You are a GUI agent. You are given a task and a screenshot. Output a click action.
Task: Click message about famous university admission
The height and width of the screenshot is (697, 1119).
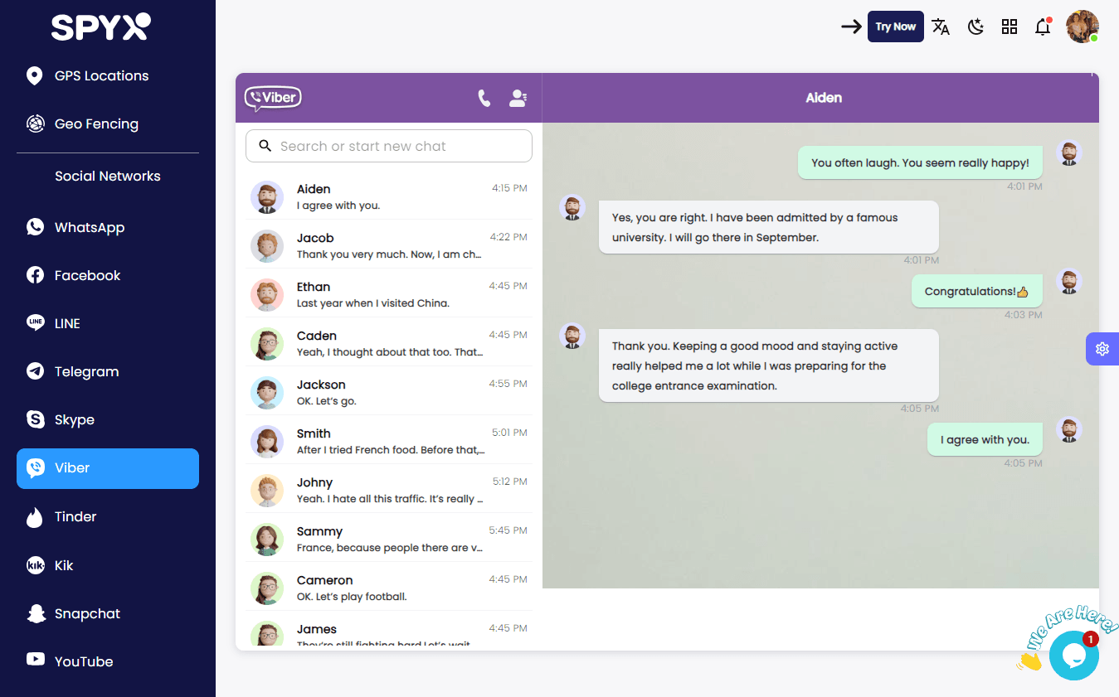pos(769,227)
